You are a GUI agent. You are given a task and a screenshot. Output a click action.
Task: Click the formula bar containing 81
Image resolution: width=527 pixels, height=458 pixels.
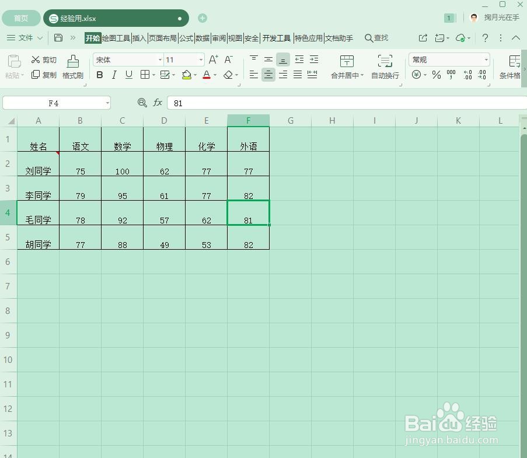[x=347, y=103]
